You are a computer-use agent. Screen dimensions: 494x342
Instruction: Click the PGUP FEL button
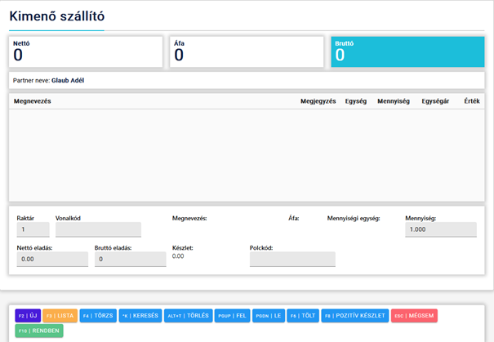point(233,315)
